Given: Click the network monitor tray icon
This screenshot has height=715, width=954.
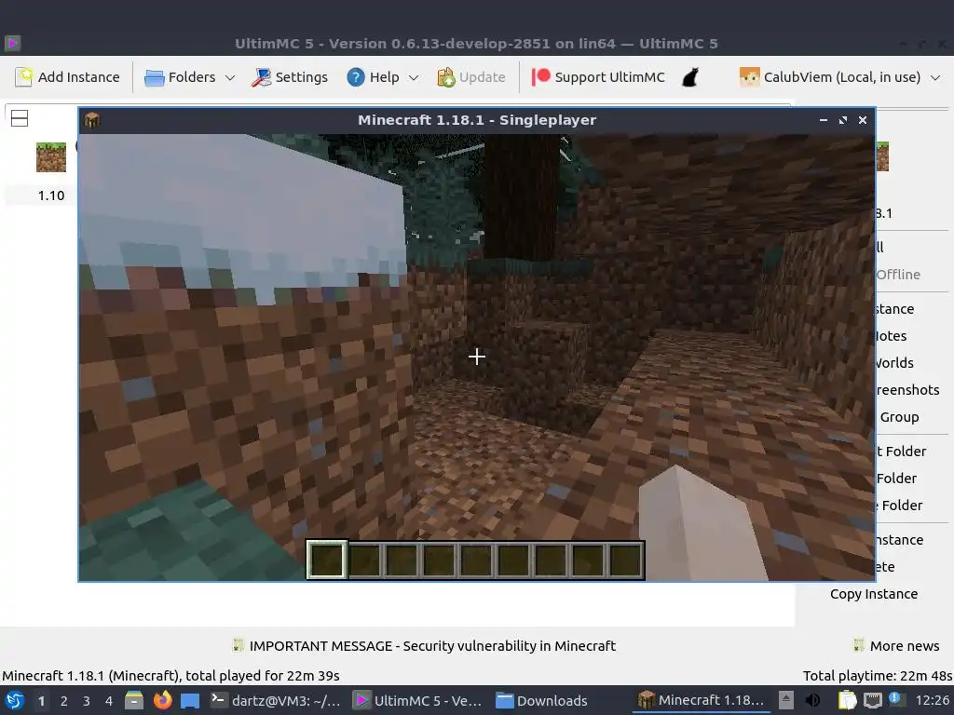Looking at the screenshot, I should (873, 700).
